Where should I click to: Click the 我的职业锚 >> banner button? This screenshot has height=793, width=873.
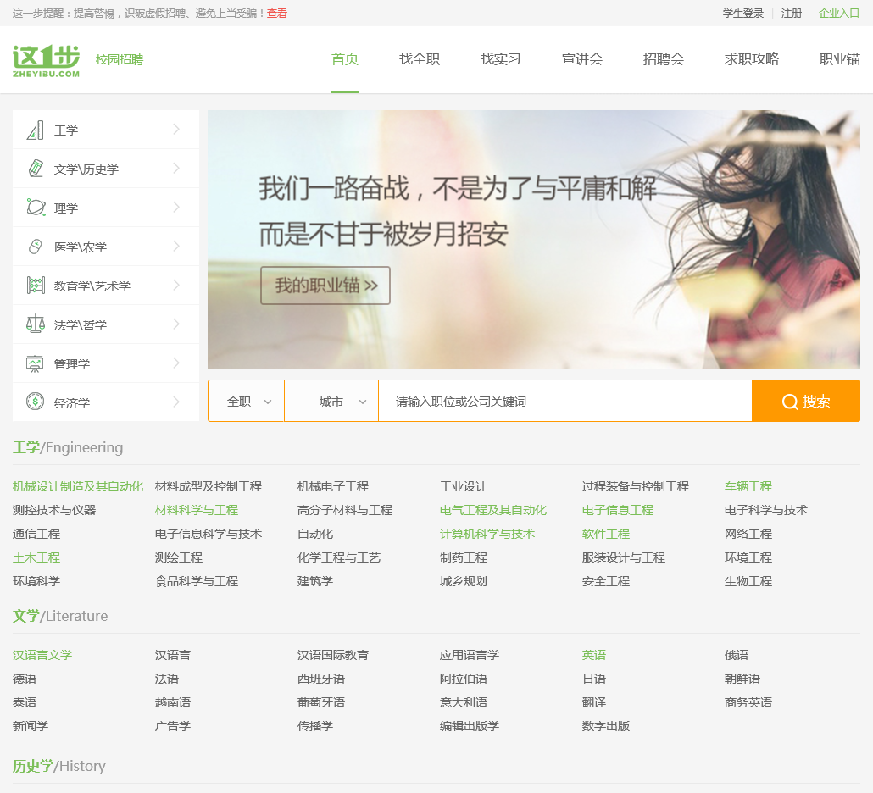(x=325, y=286)
